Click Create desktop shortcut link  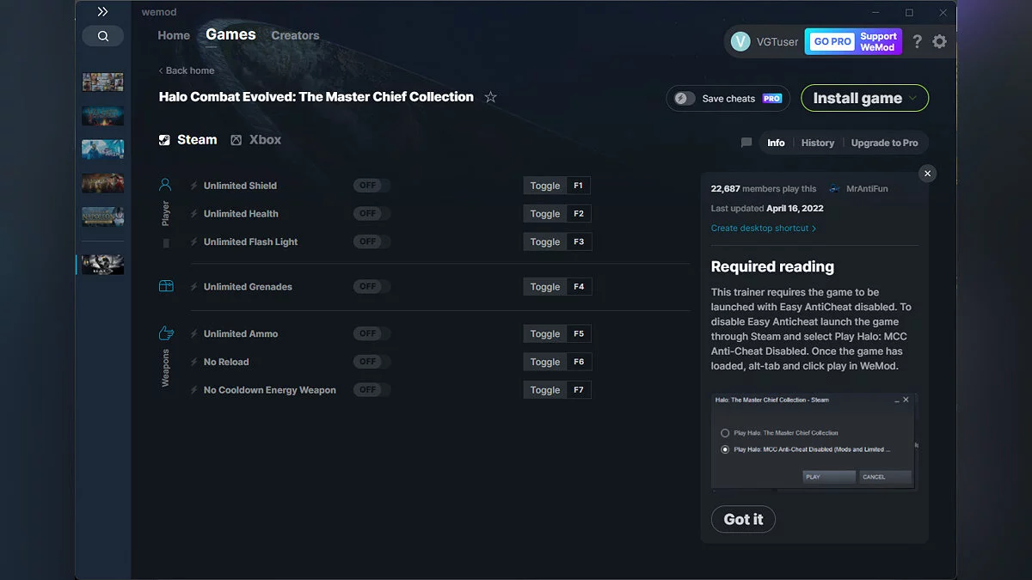coord(764,229)
